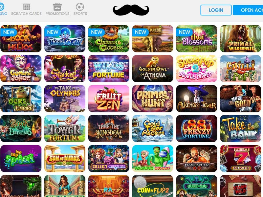263x197 pixels.
Task: Launch the Prizefighter K.O. game
Action: click(197, 158)
